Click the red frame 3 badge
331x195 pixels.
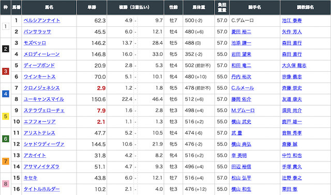pyautogui.click(x=6, y=71)
